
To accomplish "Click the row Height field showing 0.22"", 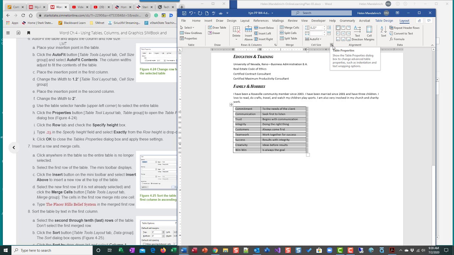I will [316, 28].
